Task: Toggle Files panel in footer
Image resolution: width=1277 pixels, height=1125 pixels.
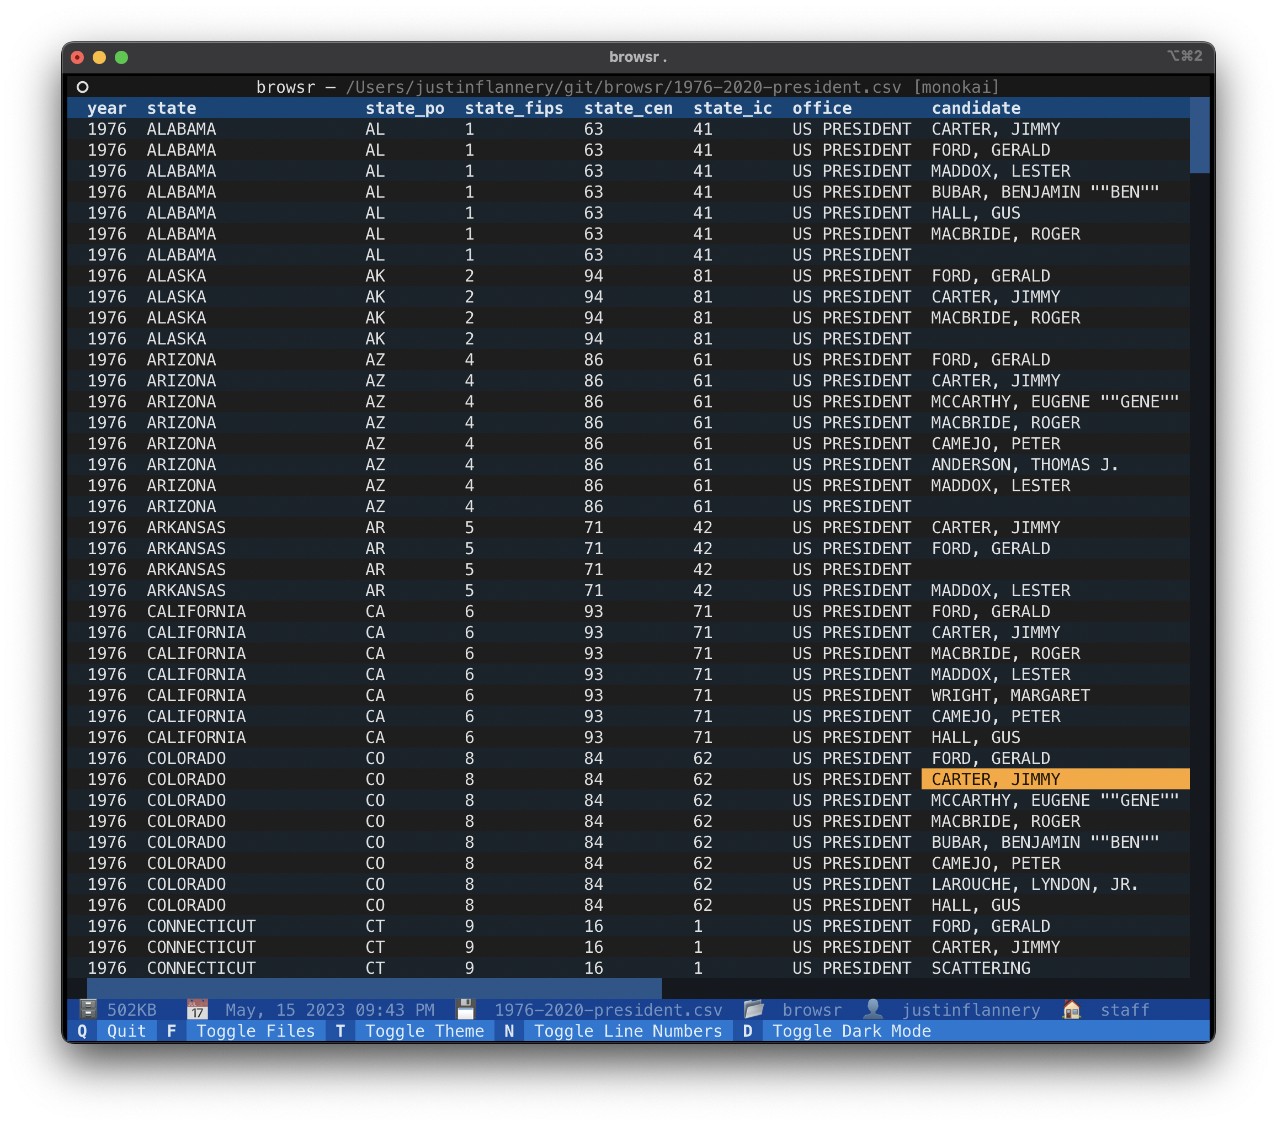Action: pos(255,1031)
